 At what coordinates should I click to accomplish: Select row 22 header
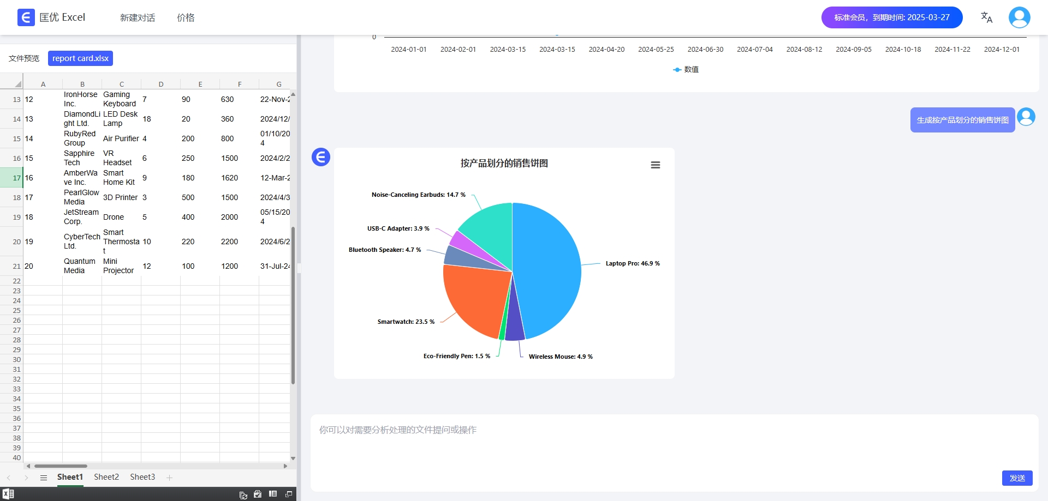point(11,281)
